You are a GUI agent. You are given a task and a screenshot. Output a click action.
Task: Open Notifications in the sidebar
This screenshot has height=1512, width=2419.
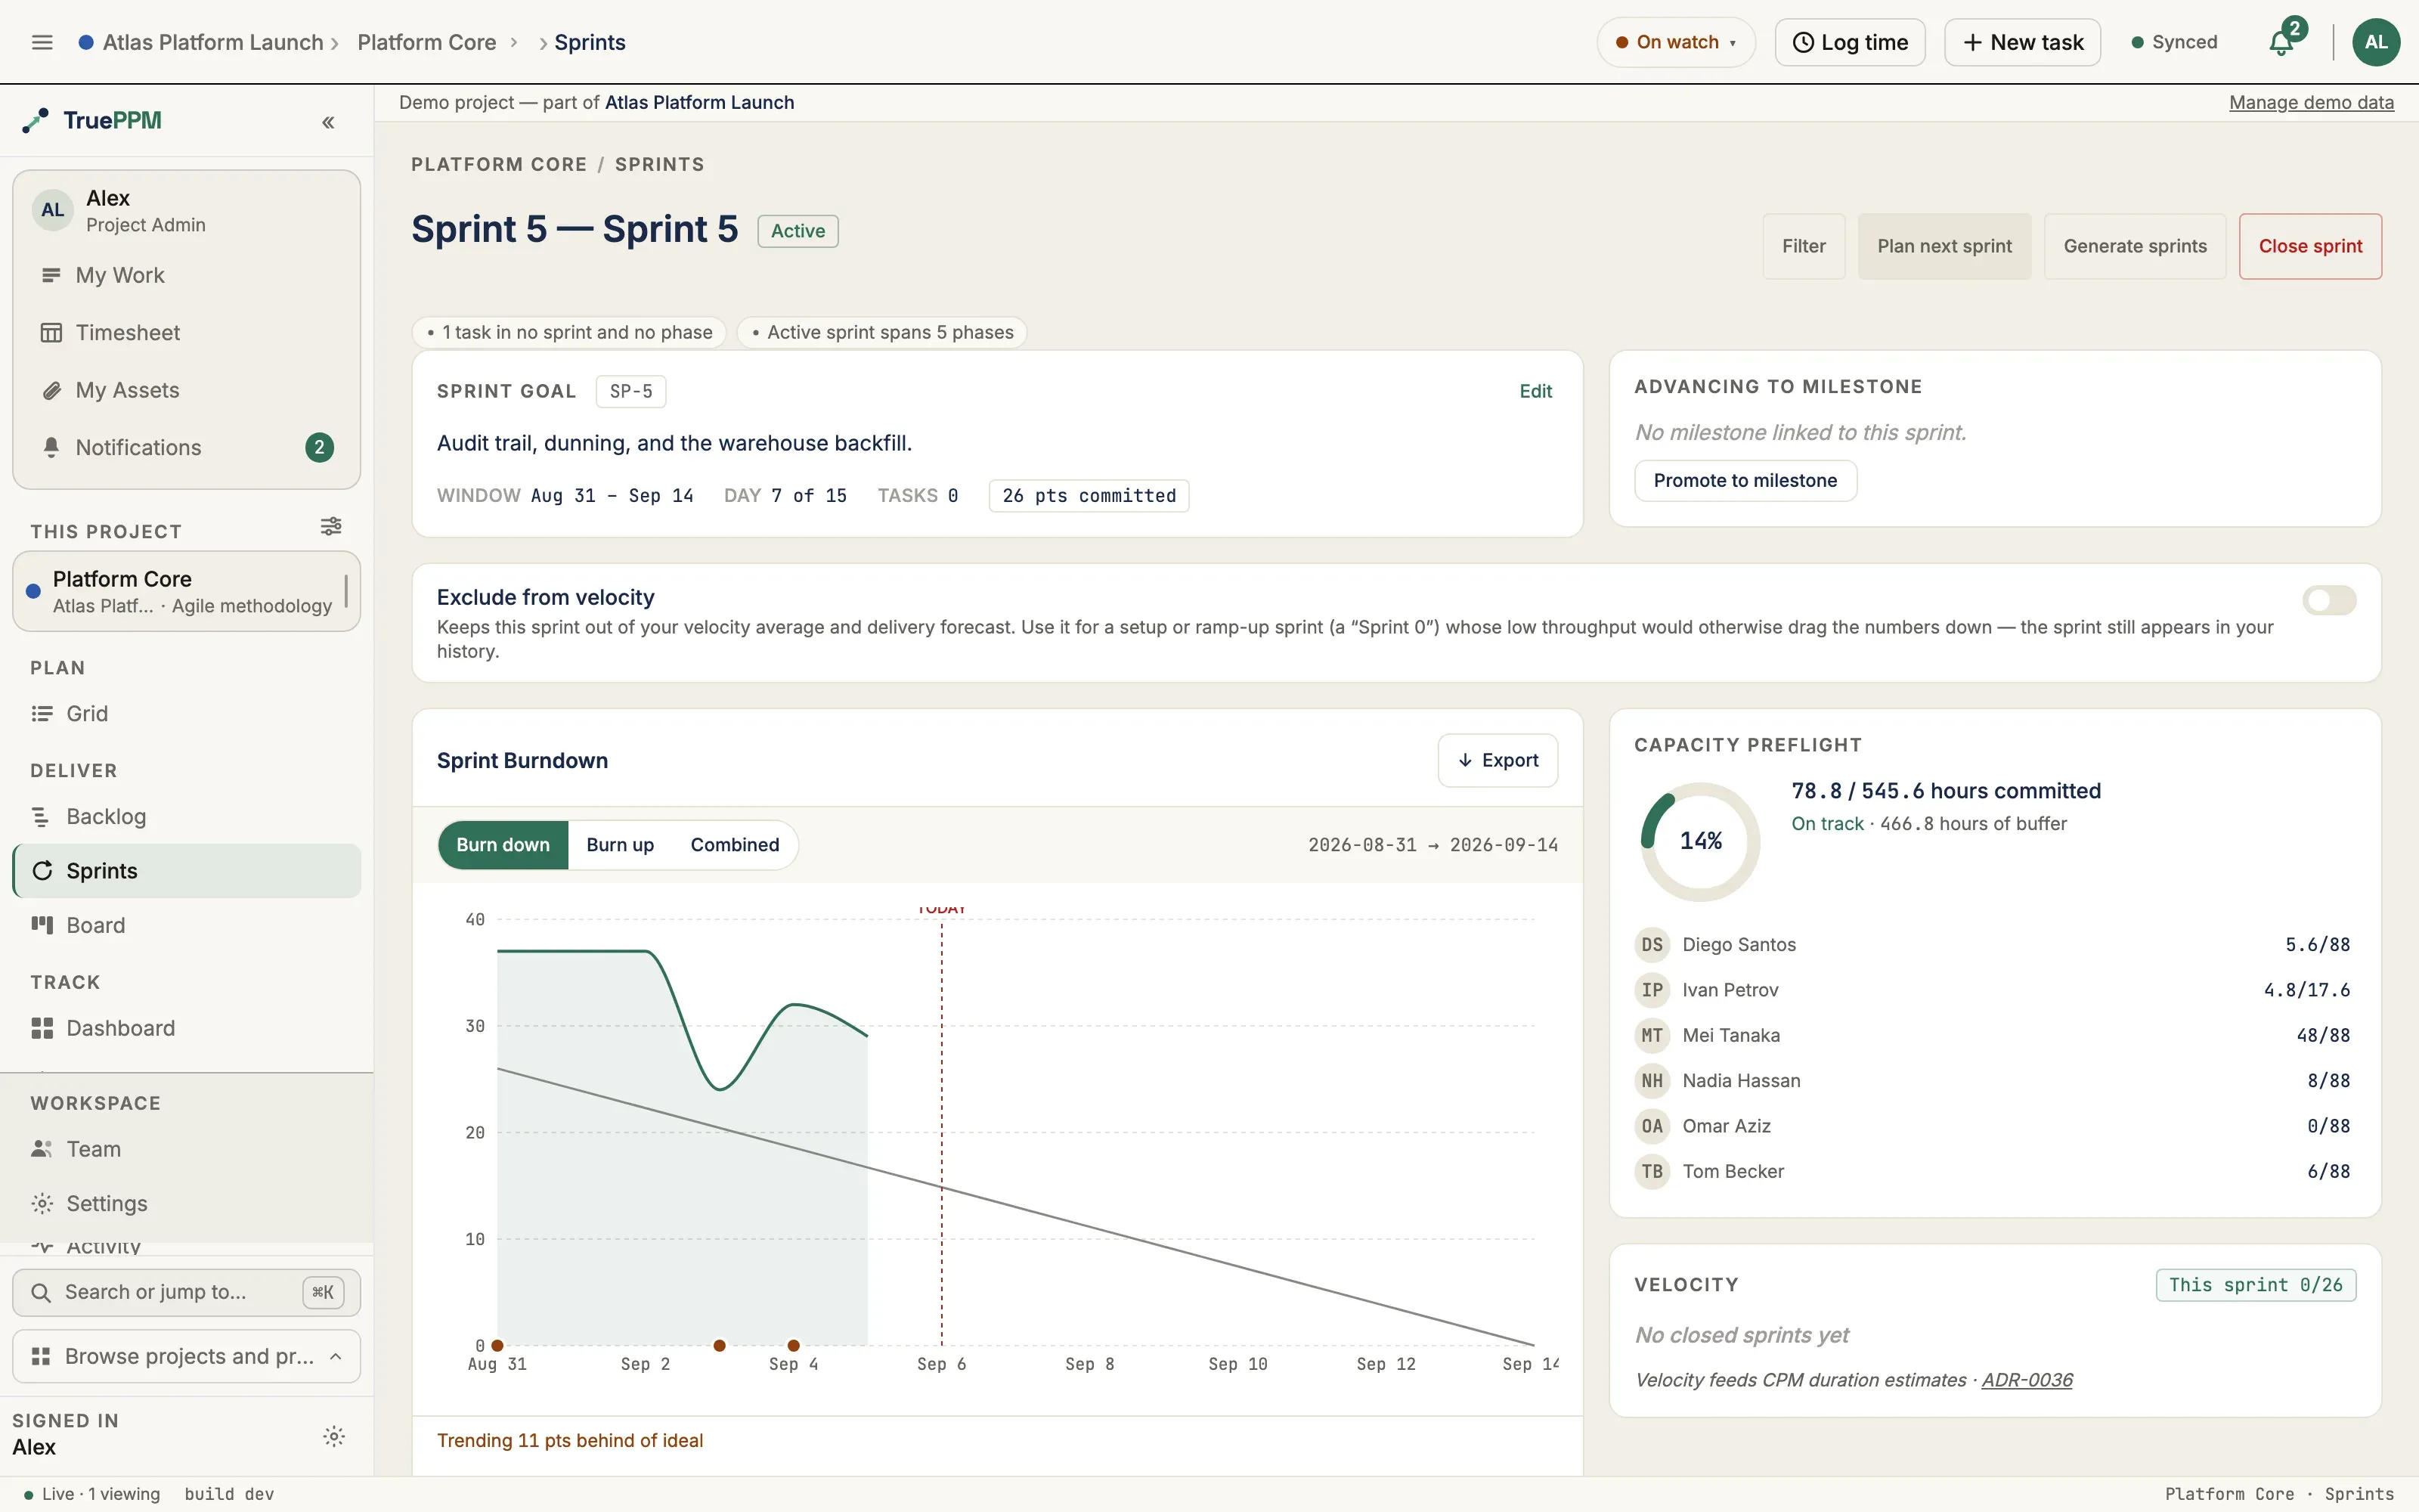[187, 447]
